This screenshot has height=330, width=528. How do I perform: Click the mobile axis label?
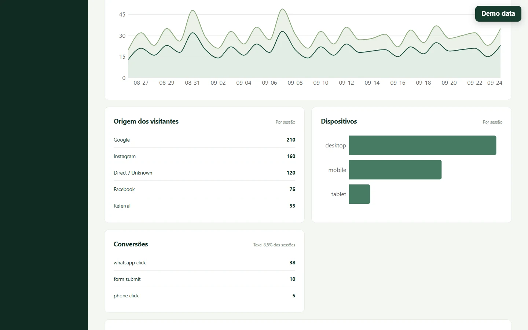click(337, 170)
